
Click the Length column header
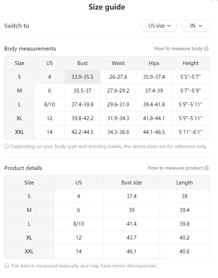(185, 183)
